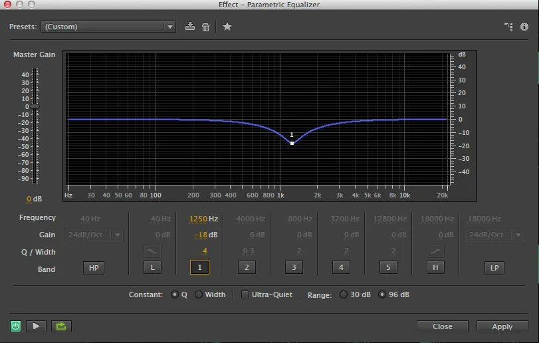
Task: Enable band 5
Action: pos(388,267)
